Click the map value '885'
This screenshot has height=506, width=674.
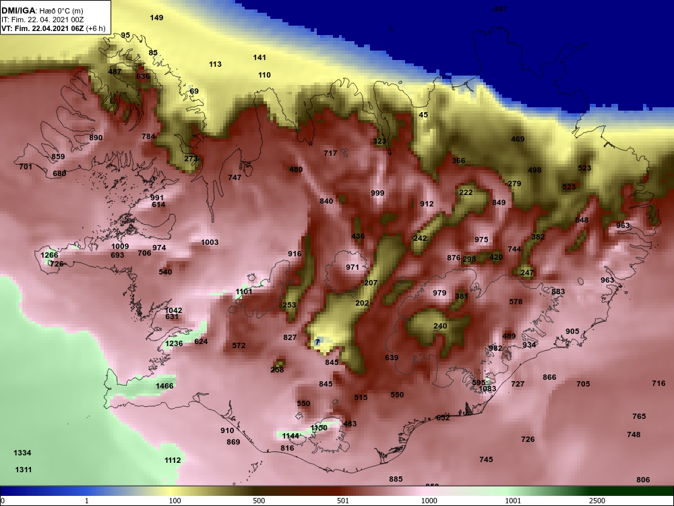[x=396, y=479]
